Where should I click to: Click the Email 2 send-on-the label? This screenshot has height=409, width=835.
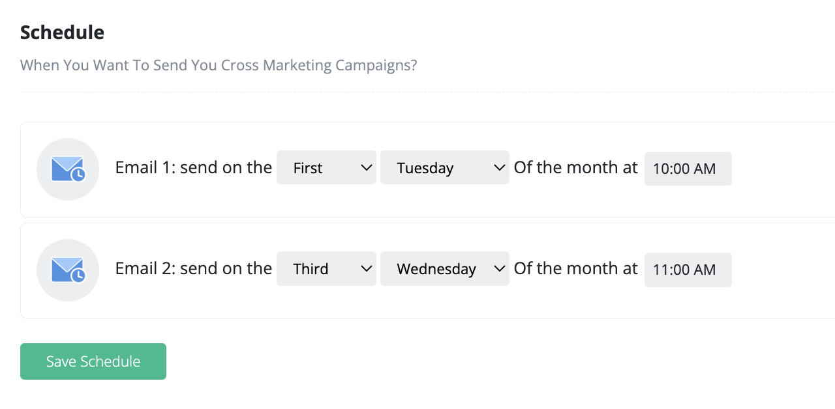coord(193,268)
